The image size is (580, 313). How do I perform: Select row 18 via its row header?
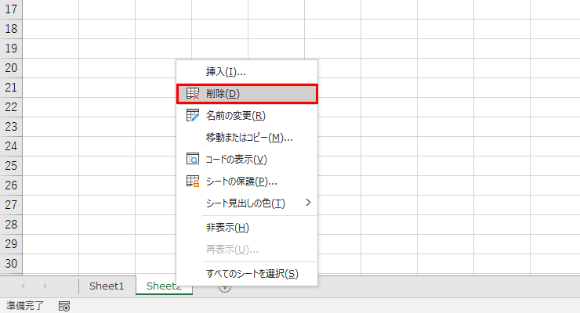tap(11, 29)
